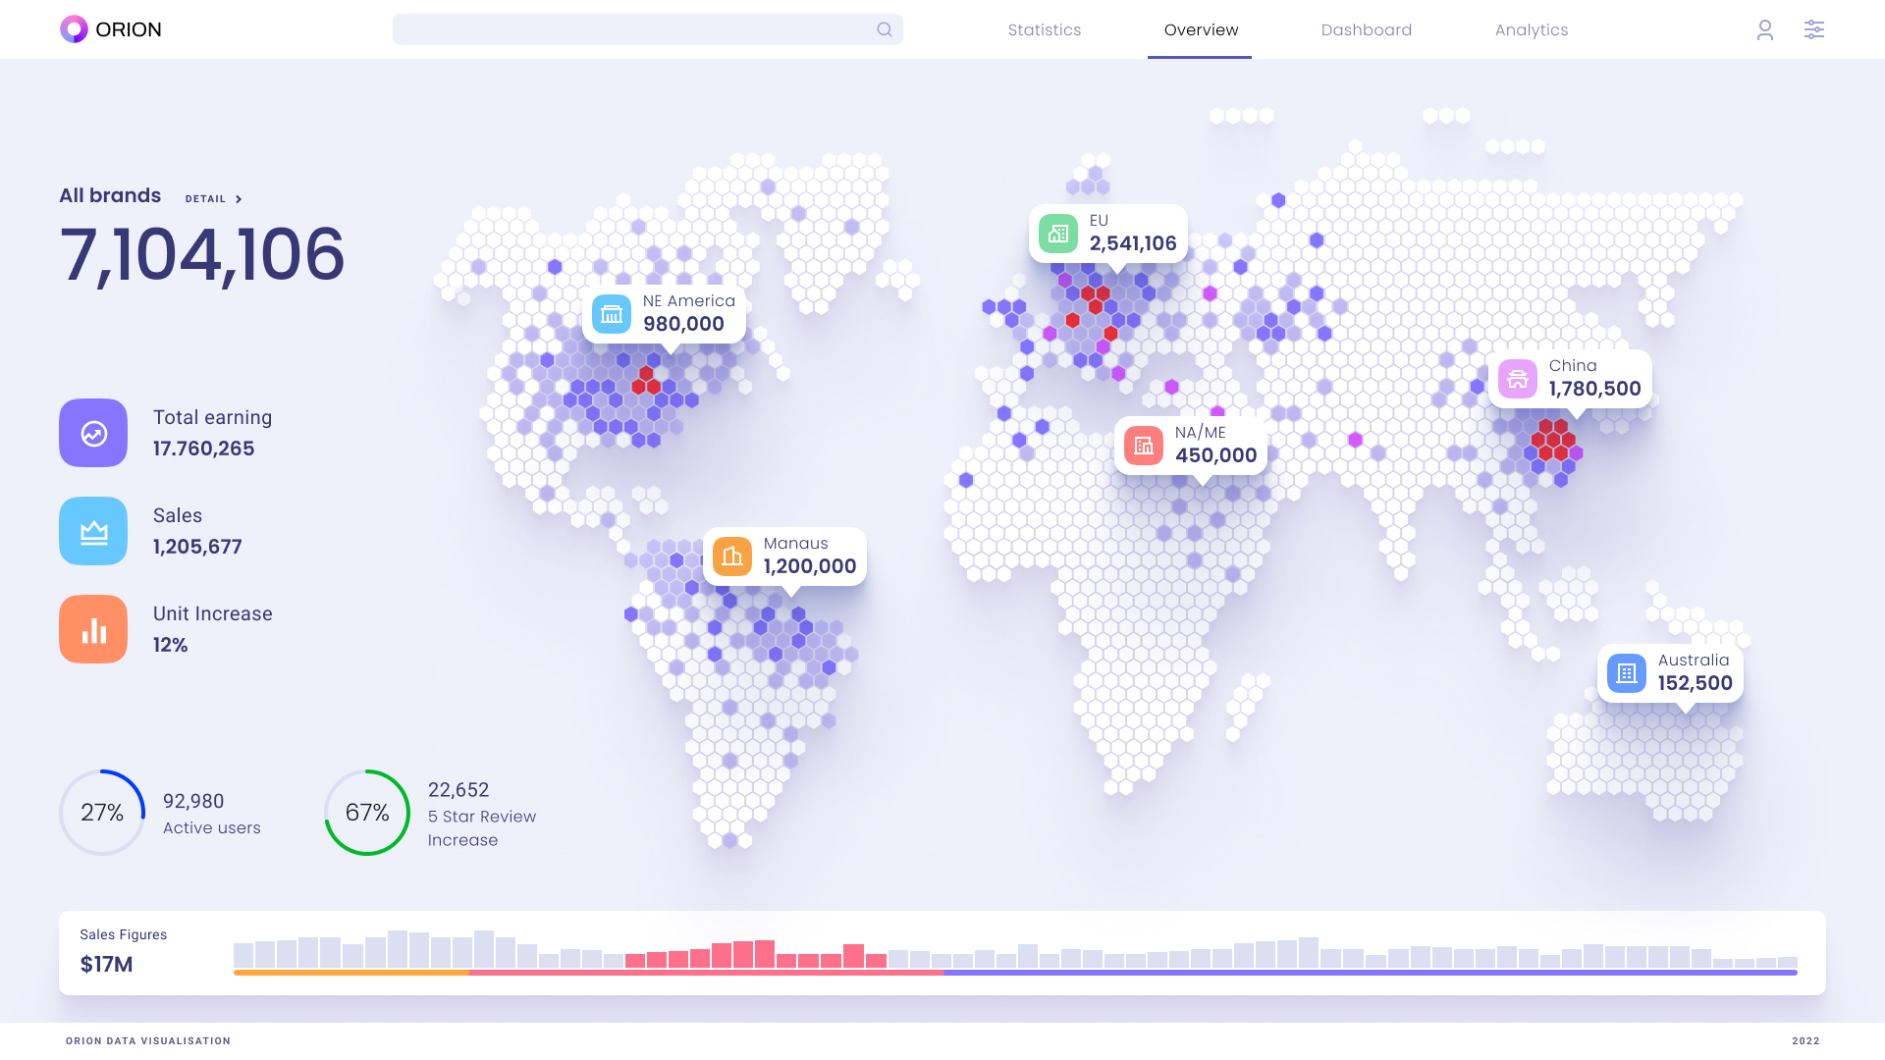The width and height of the screenshot is (1885, 1060).
Task: Click the Sales crown icon
Action: (92, 530)
